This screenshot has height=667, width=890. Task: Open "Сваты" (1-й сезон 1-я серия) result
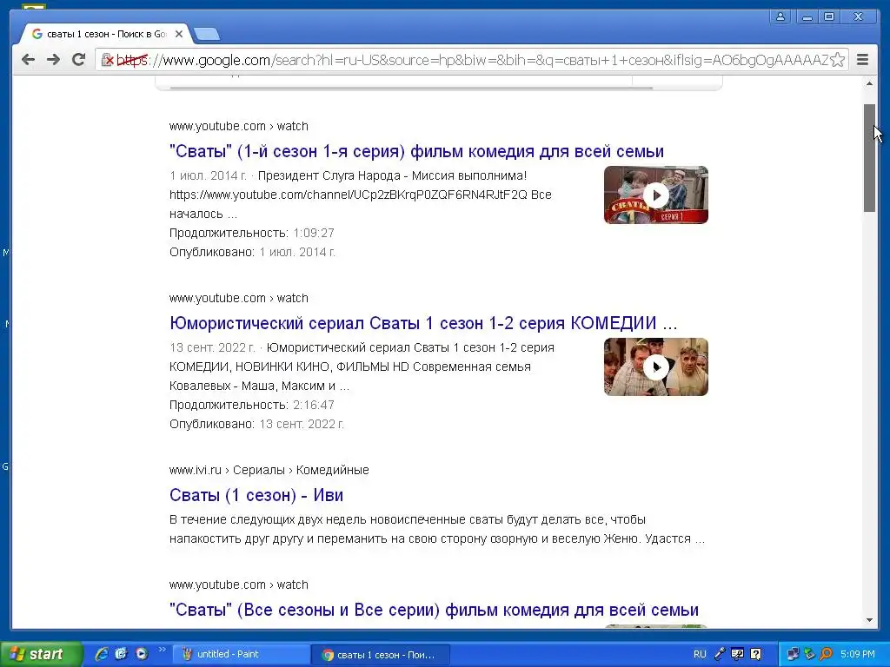416,151
